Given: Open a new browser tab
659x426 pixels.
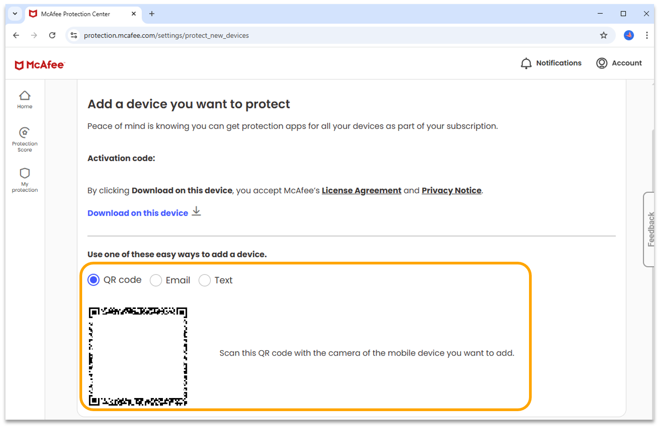Looking at the screenshot, I should point(152,14).
